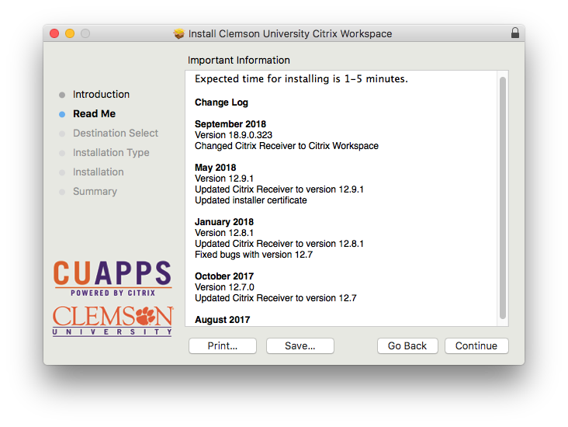Click the 'October 2017' entry heading
The width and height of the screenshot is (568, 427).
224,276
